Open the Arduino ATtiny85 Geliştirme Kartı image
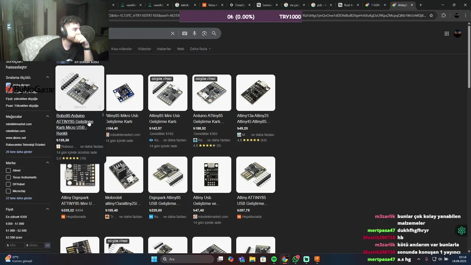 tap(212, 93)
